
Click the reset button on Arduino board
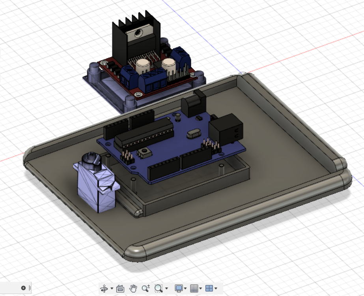(x=144, y=153)
